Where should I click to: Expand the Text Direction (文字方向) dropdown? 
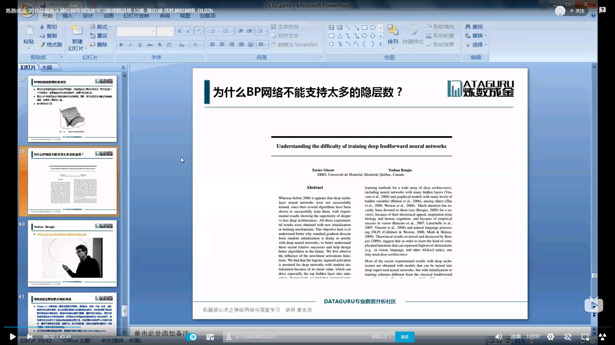[287, 27]
